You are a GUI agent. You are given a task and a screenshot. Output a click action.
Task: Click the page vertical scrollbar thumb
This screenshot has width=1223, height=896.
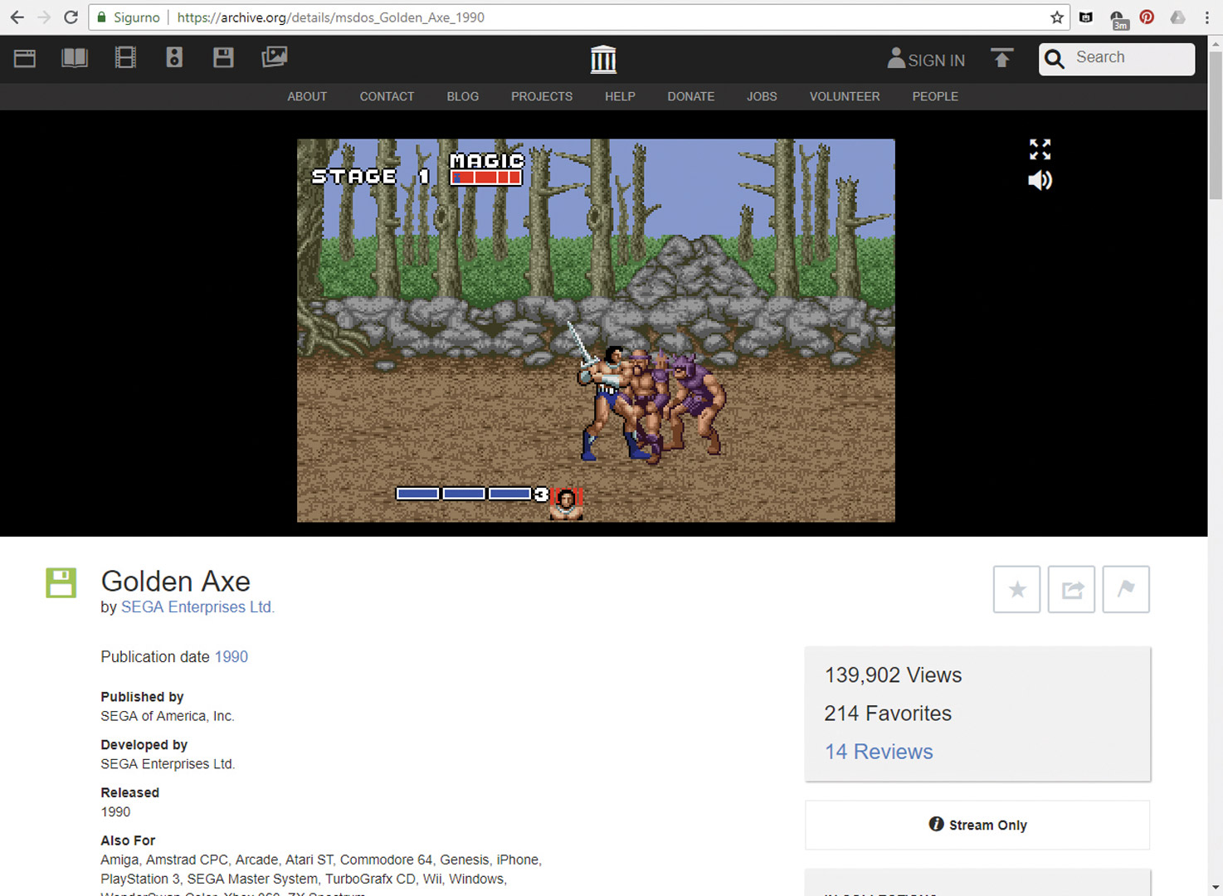(1216, 124)
